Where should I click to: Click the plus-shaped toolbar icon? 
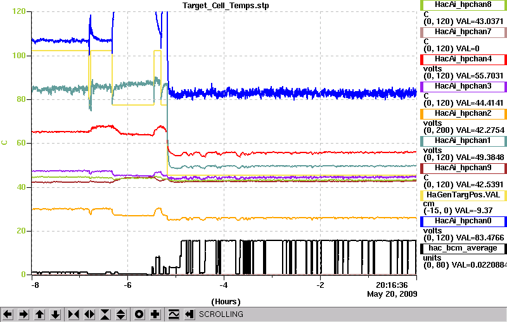155,314
